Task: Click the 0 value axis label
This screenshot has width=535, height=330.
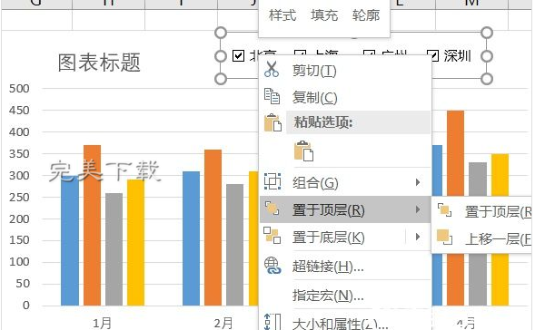Action: (x=26, y=306)
